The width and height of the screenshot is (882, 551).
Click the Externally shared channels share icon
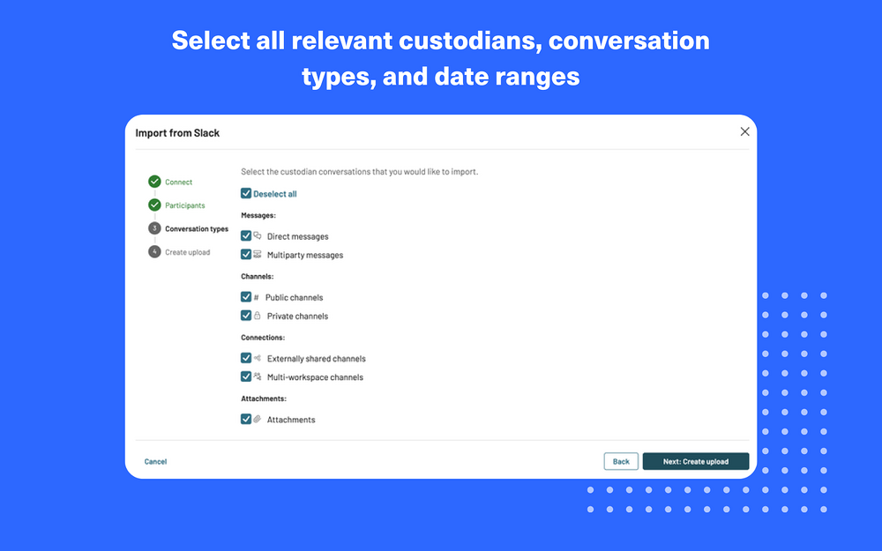tap(257, 358)
